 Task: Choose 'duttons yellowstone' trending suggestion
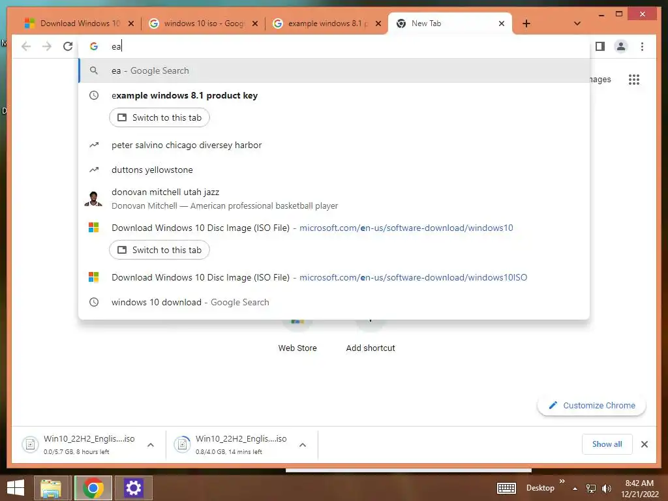point(335,170)
